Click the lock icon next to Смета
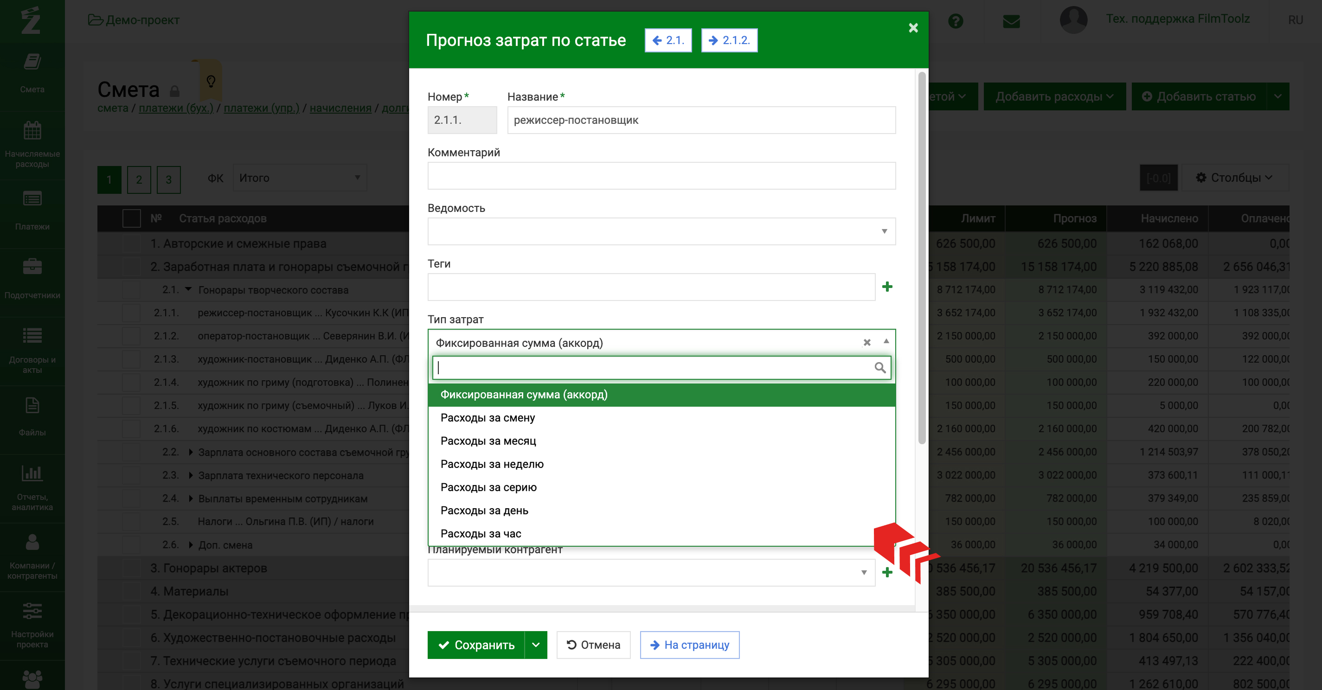 [174, 91]
